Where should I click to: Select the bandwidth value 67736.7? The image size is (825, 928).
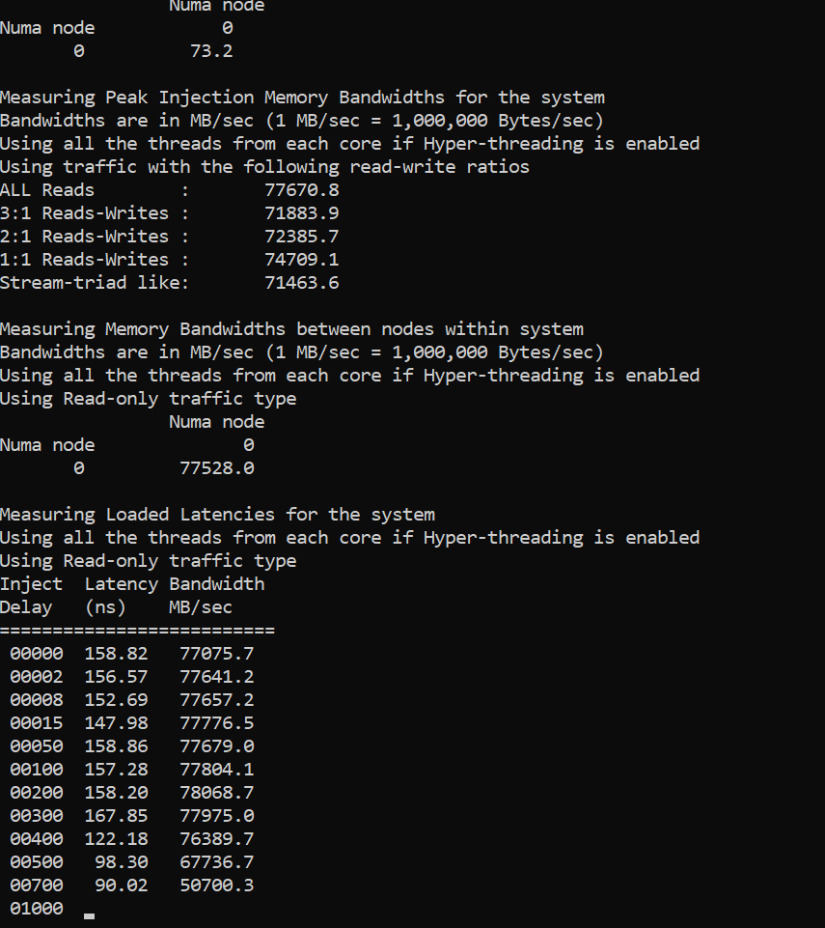click(217, 861)
